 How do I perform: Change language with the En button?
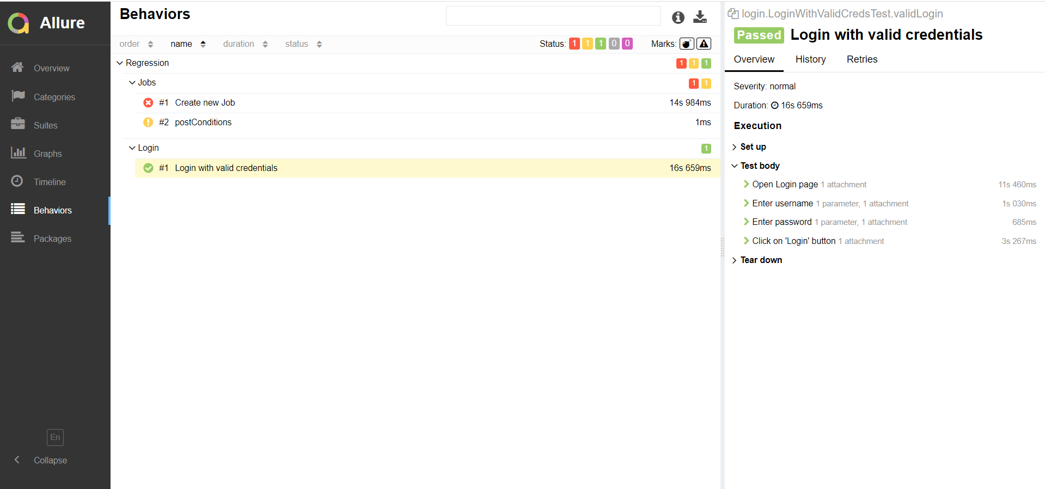click(55, 437)
